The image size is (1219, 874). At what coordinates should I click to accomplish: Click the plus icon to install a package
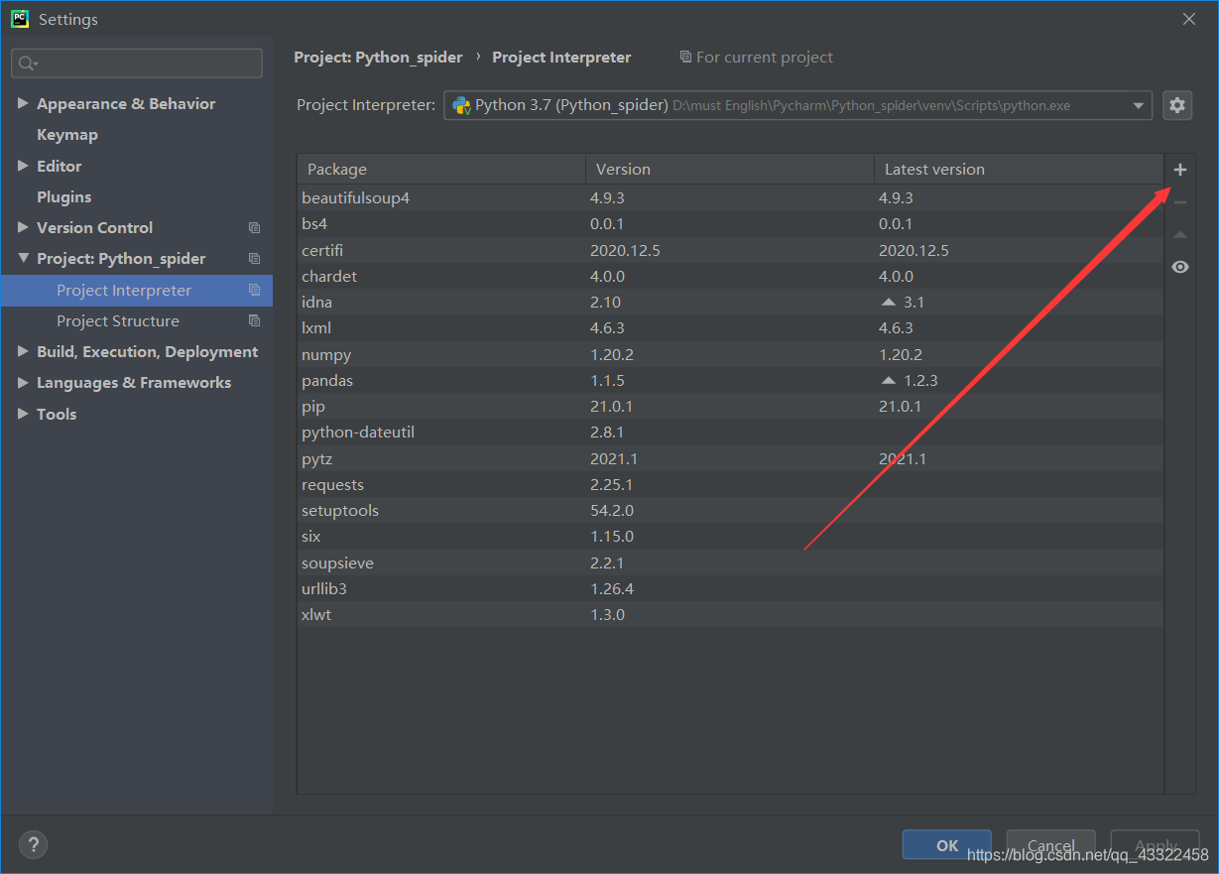(1179, 169)
